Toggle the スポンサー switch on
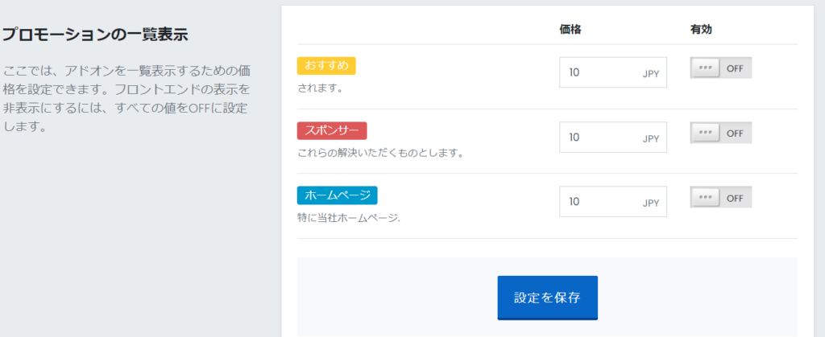This screenshot has width=825, height=337. (x=721, y=133)
